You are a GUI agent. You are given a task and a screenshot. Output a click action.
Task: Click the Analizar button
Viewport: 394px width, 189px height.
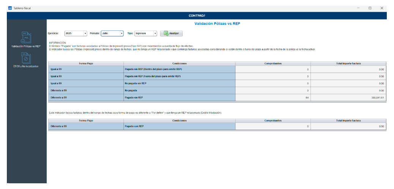point(171,33)
